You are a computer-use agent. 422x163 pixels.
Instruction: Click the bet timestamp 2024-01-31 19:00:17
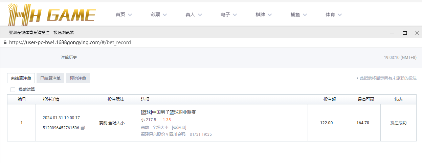tap(61, 118)
